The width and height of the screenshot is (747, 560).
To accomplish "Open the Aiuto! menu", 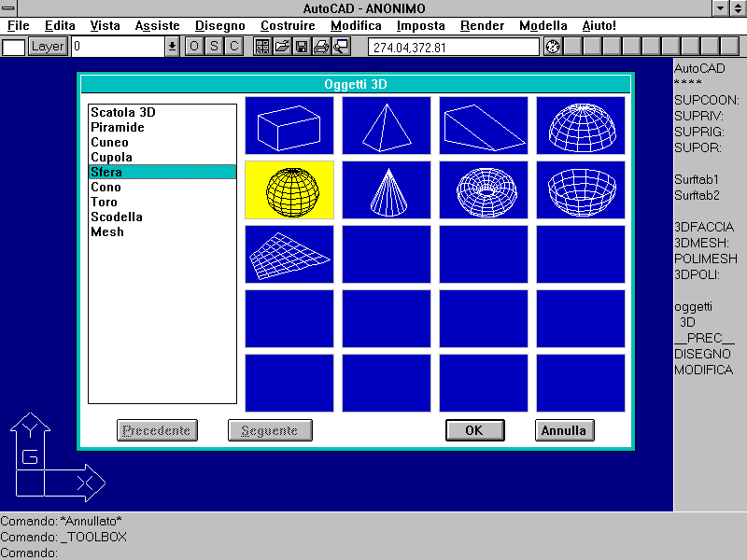I will click(x=599, y=26).
